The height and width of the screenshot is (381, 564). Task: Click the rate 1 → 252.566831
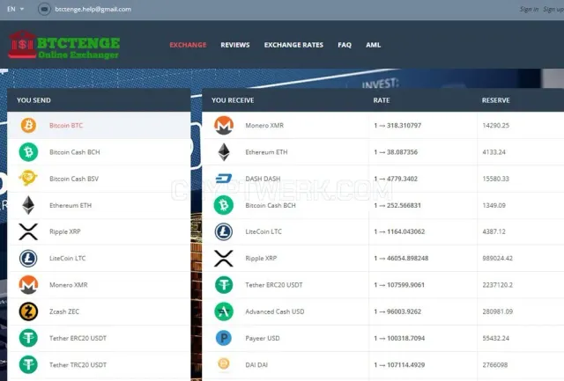click(397, 205)
